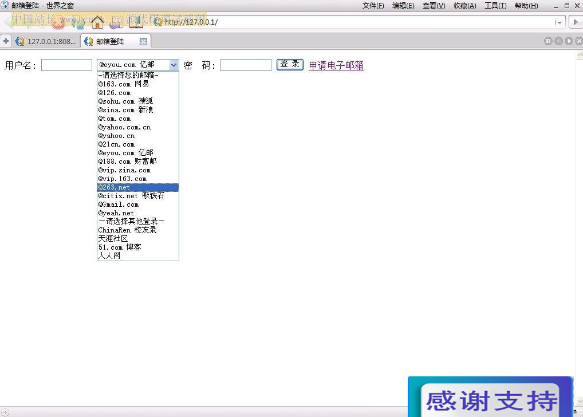The height and width of the screenshot is (417, 583).
Task: Open the tab list grid icon
Action: tap(548, 41)
